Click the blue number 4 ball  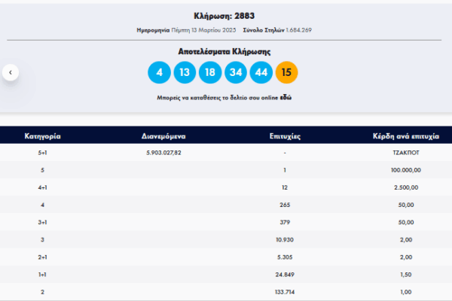click(160, 73)
